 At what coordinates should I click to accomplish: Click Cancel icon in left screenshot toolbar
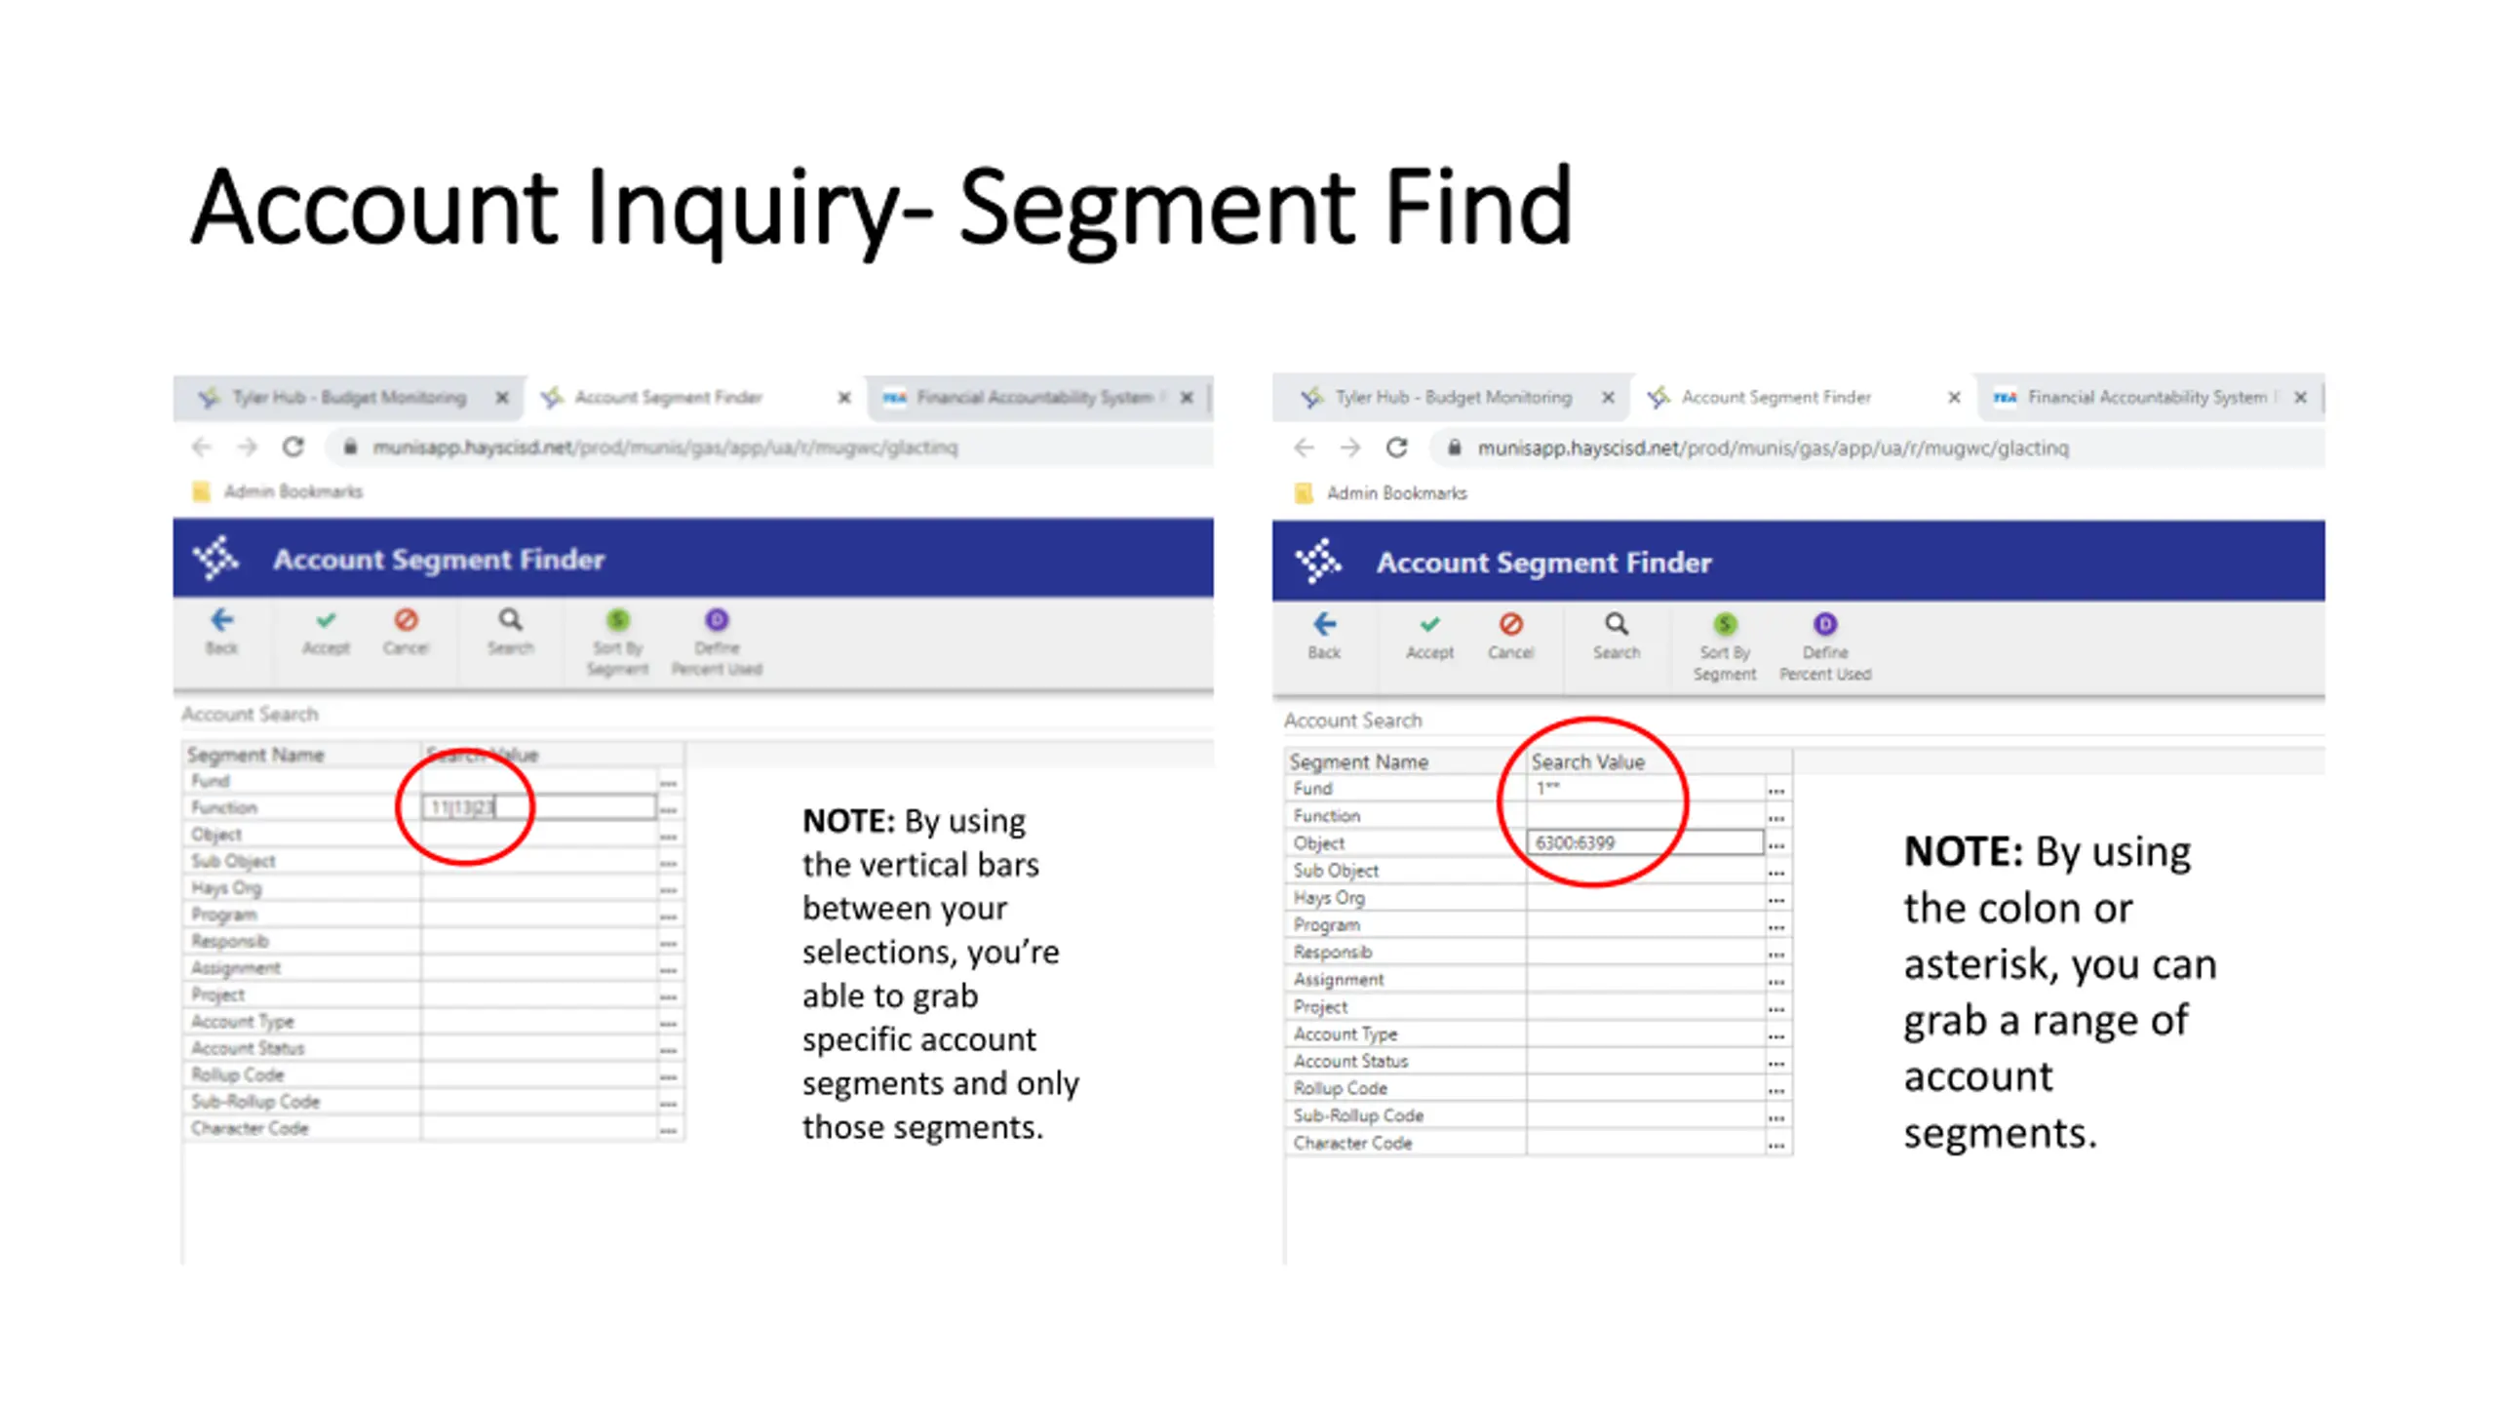[x=406, y=631]
